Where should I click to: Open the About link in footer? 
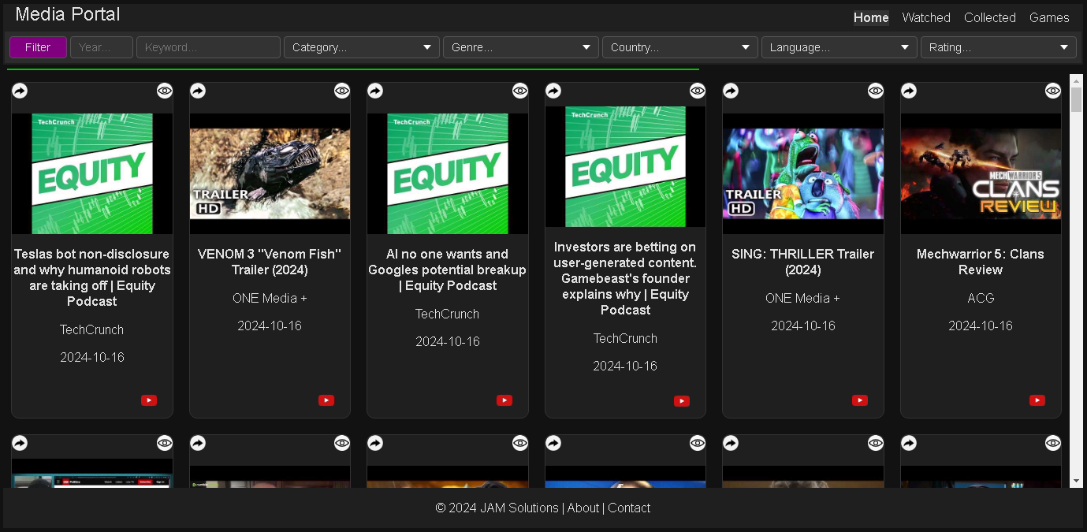click(583, 508)
